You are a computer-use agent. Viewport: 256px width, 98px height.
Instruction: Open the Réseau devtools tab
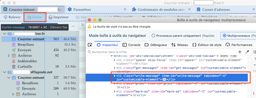(180, 45)
